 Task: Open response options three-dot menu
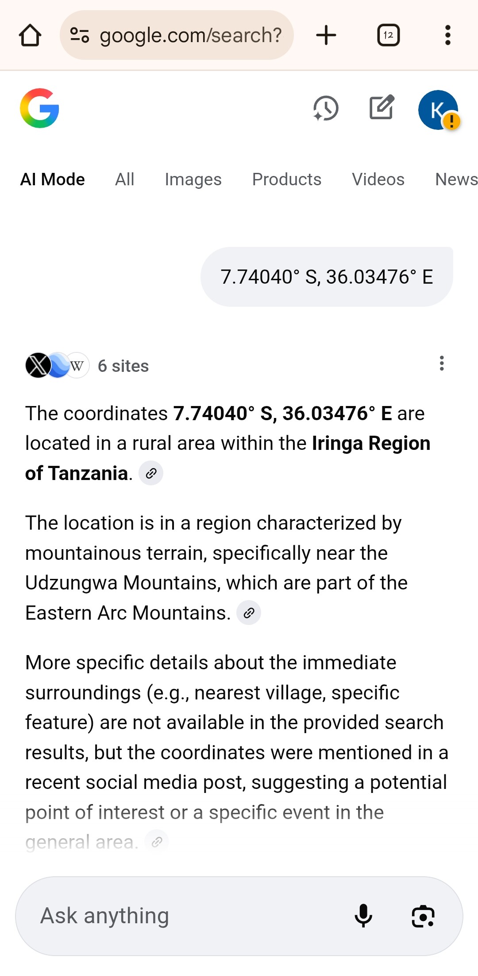coord(441,363)
